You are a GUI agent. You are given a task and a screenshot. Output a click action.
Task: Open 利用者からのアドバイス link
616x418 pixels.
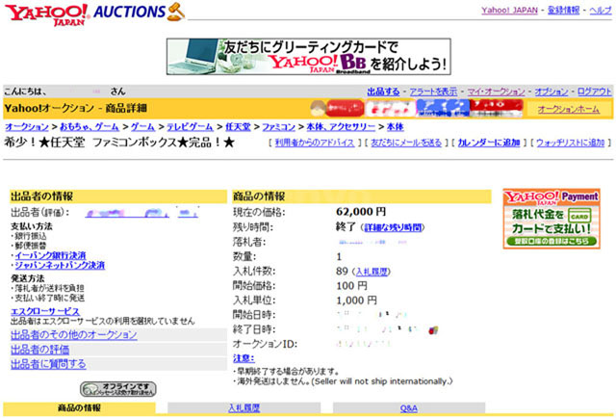[x=315, y=143]
